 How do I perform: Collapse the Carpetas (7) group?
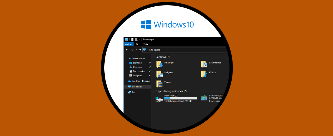[154, 57]
